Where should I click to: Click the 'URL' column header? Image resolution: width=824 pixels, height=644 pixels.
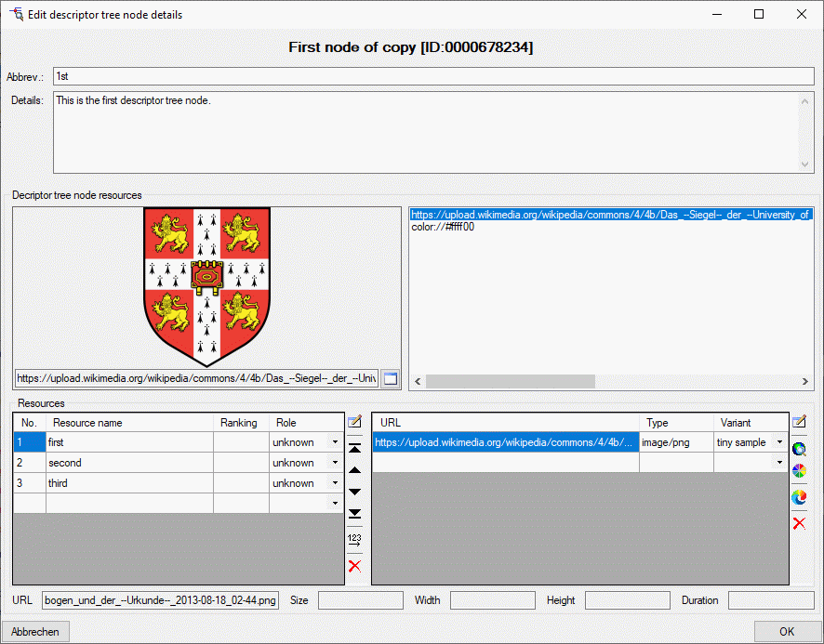coord(506,423)
